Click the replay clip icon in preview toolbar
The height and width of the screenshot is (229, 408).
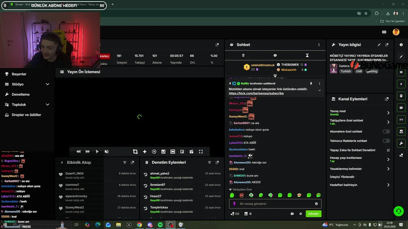coord(154,152)
